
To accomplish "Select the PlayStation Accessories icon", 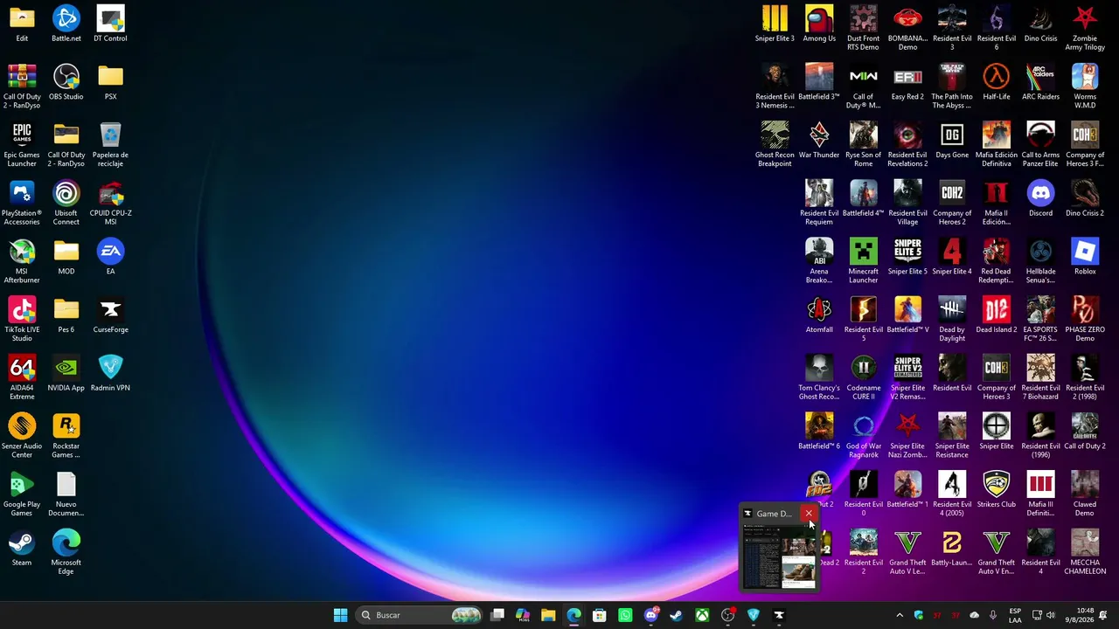I will pyautogui.click(x=22, y=203).
